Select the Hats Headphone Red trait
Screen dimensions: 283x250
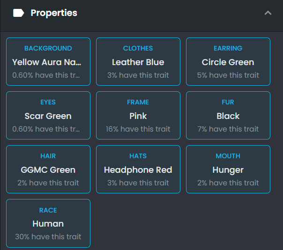click(138, 169)
